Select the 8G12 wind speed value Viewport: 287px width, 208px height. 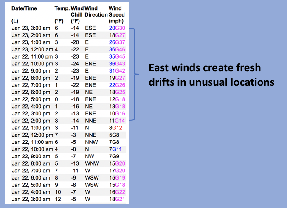(115, 128)
